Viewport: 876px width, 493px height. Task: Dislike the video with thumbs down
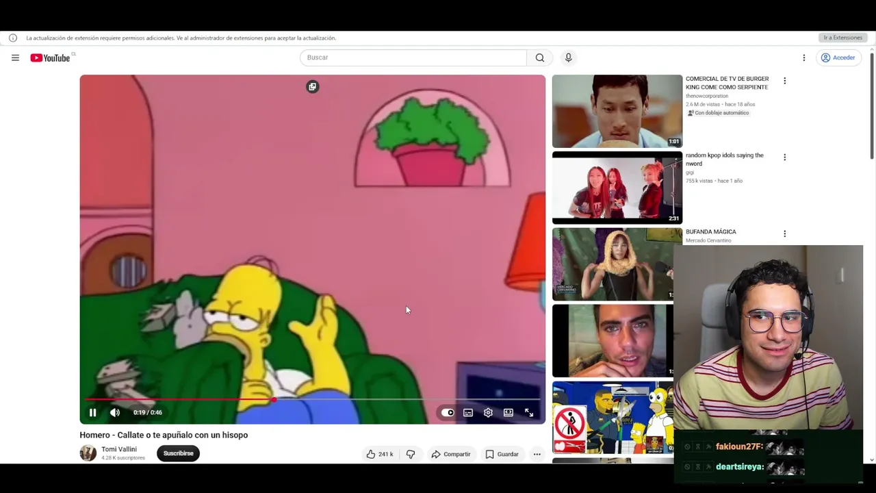[411, 454]
